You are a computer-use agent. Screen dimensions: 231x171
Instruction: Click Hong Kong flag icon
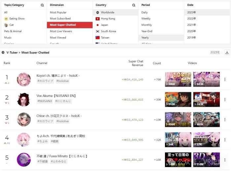[x=98, y=19]
